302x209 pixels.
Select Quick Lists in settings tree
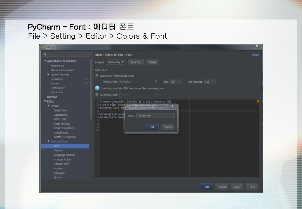57,92
